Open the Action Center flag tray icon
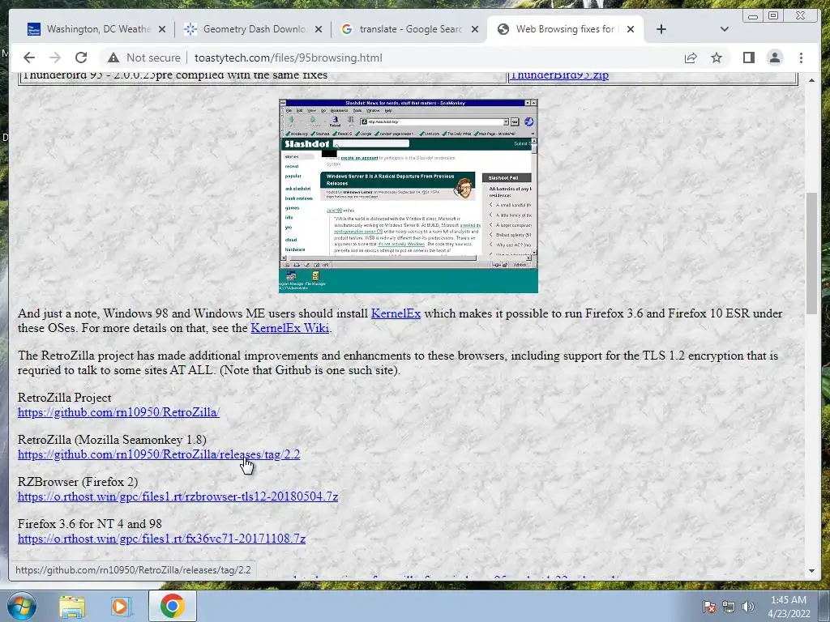The height and width of the screenshot is (622, 830). (x=709, y=607)
